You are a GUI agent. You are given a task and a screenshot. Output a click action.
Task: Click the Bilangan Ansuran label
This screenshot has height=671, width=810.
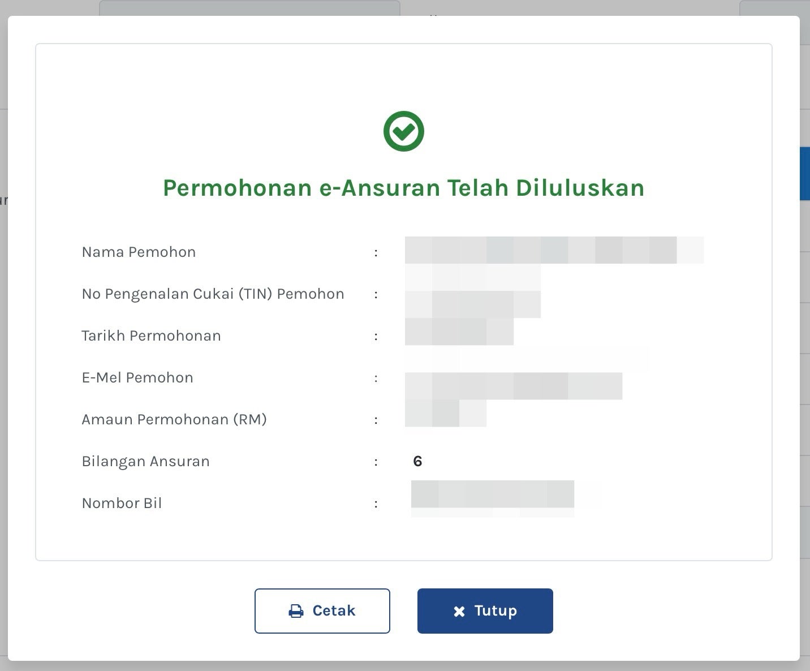tap(145, 461)
